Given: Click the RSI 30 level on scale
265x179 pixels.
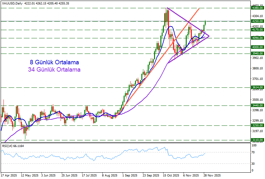Looking at the screenshot, I should point(254,163).
